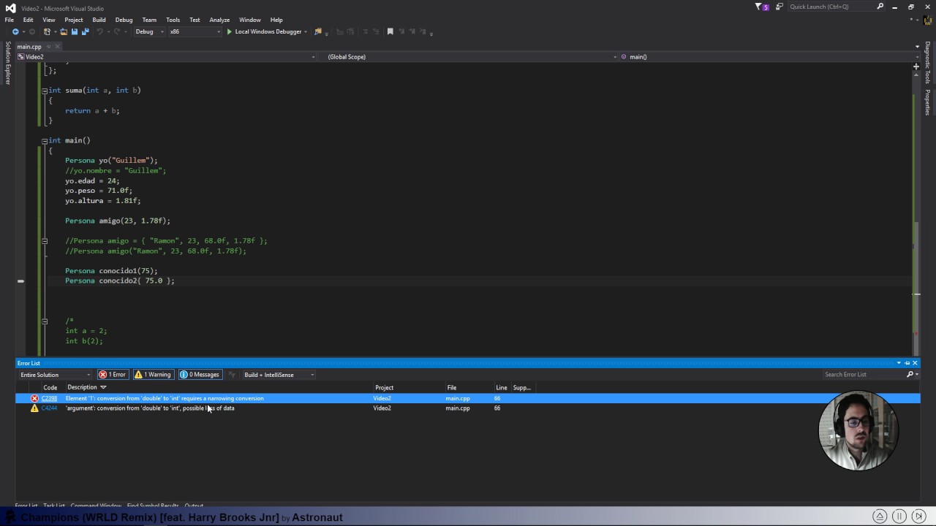The height and width of the screenshot is (526, 936).
Task: Open the C4244 warning code link
Action: (49, 408)
